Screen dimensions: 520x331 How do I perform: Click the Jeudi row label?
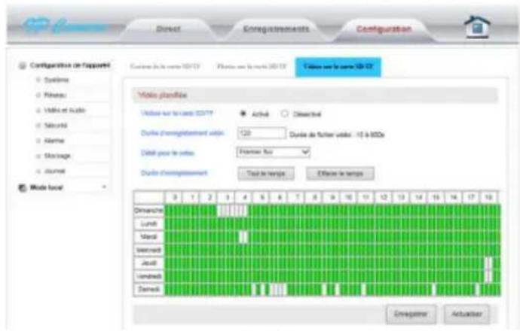149,263
